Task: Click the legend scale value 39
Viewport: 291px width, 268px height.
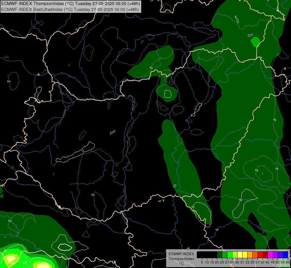Action: tap(262, 262)
